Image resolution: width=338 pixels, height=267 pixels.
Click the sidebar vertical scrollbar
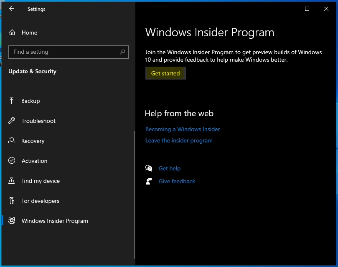coord(134,195)
